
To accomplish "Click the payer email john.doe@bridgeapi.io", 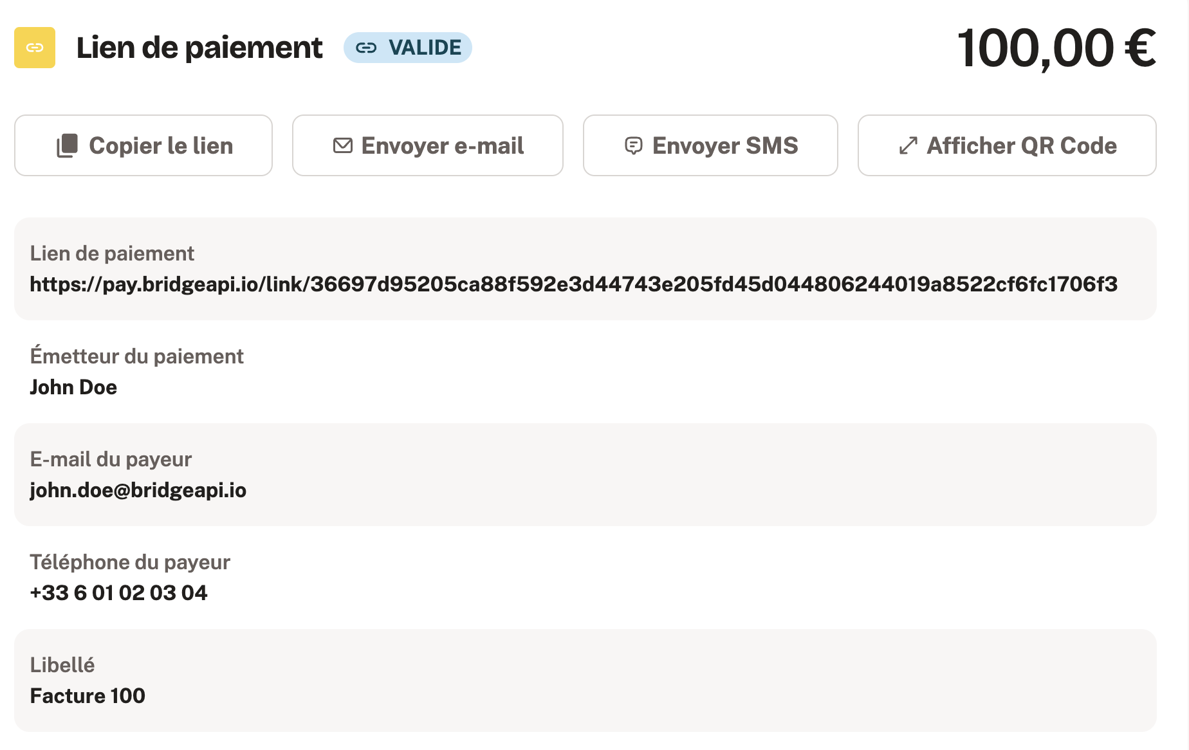I will click(x=138, y=490).
